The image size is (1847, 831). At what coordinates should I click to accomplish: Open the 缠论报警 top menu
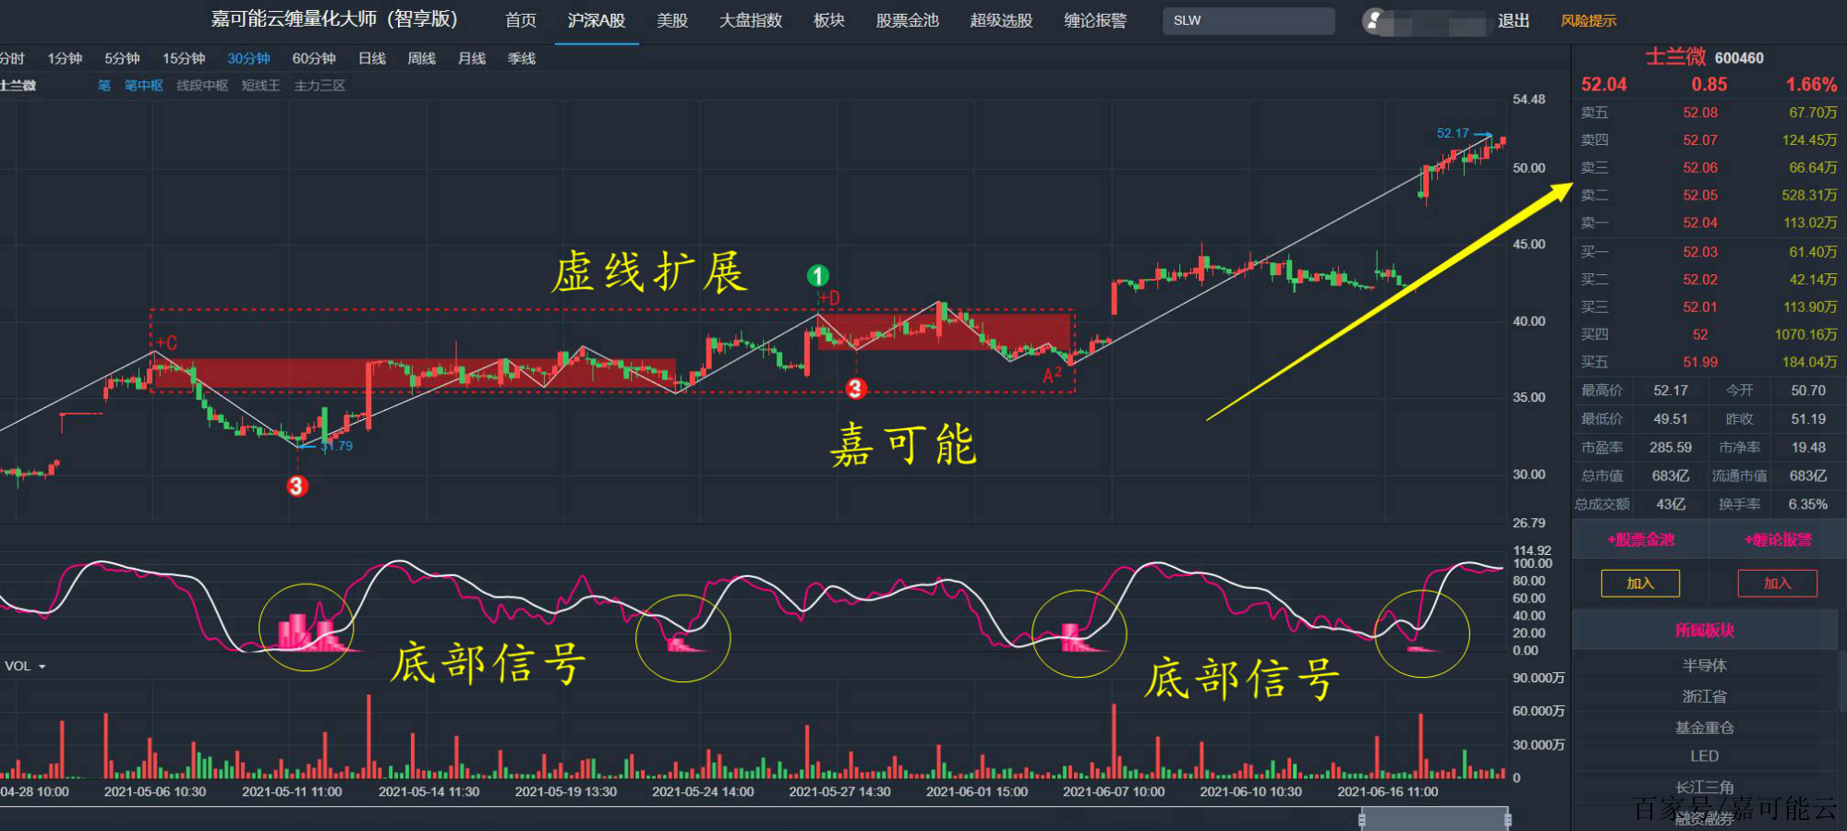click(x=1095, y=20)
